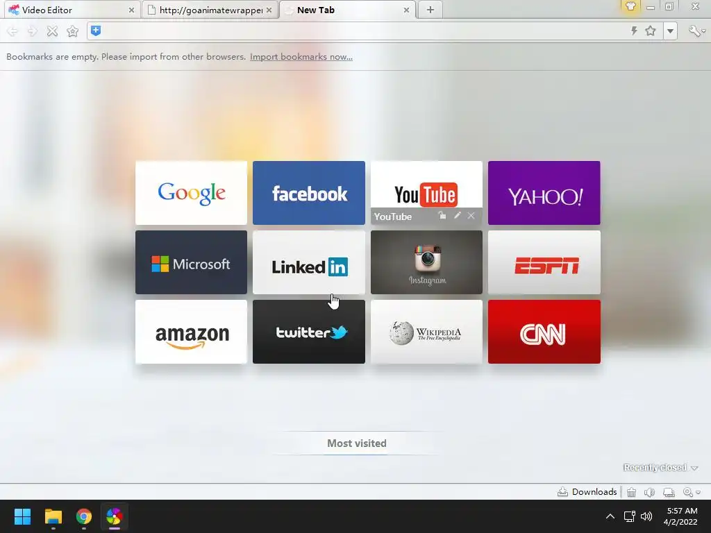The height and width of the screenshot is (533, 711).
Task: Toggle the lock icon on YouTube tile
Action: tap(442, 216)
